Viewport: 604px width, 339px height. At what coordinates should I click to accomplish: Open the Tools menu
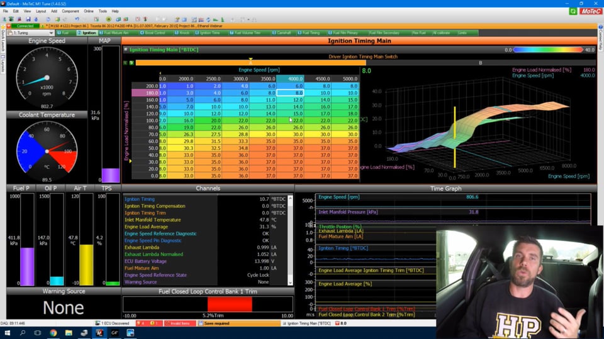(103, 11)
